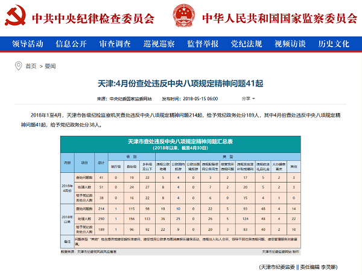This screenshot has width=362, height=275.
Task: Click the Communist Party hammer and sickle emblem
Action: pos(15,15)
